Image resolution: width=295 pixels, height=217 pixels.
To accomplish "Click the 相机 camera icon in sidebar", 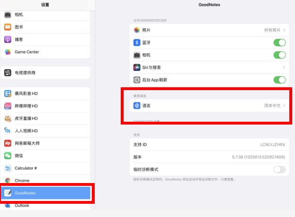I will tap(8, 15).
